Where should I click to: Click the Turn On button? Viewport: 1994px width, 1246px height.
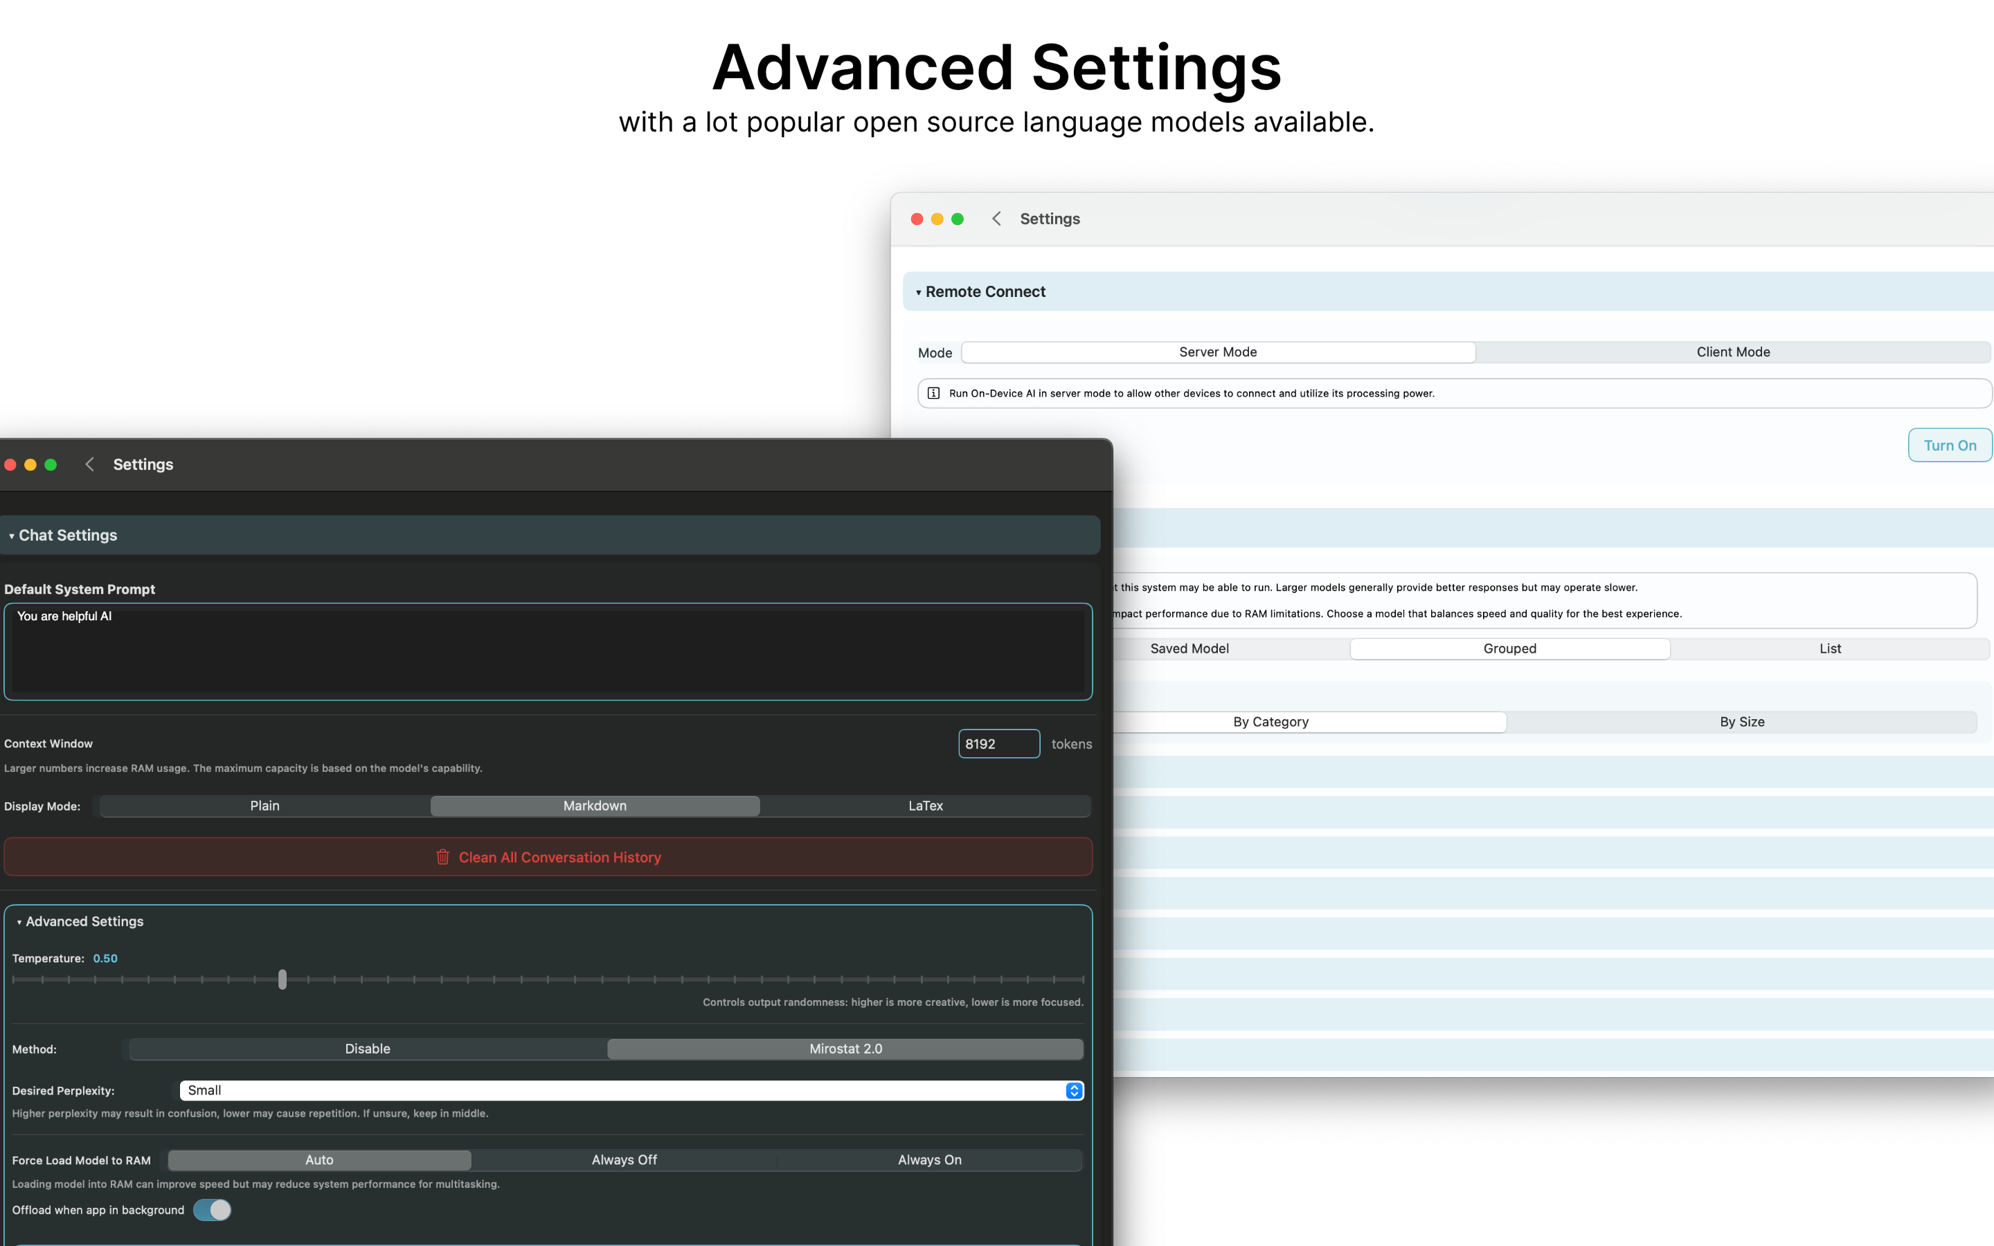1950,445
